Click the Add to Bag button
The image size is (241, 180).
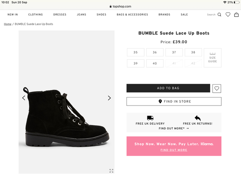[x=168, y=88]
